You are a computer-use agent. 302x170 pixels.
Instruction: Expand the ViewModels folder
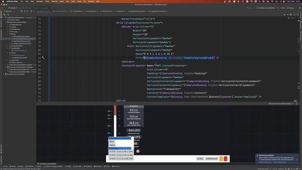pos(8,48)
